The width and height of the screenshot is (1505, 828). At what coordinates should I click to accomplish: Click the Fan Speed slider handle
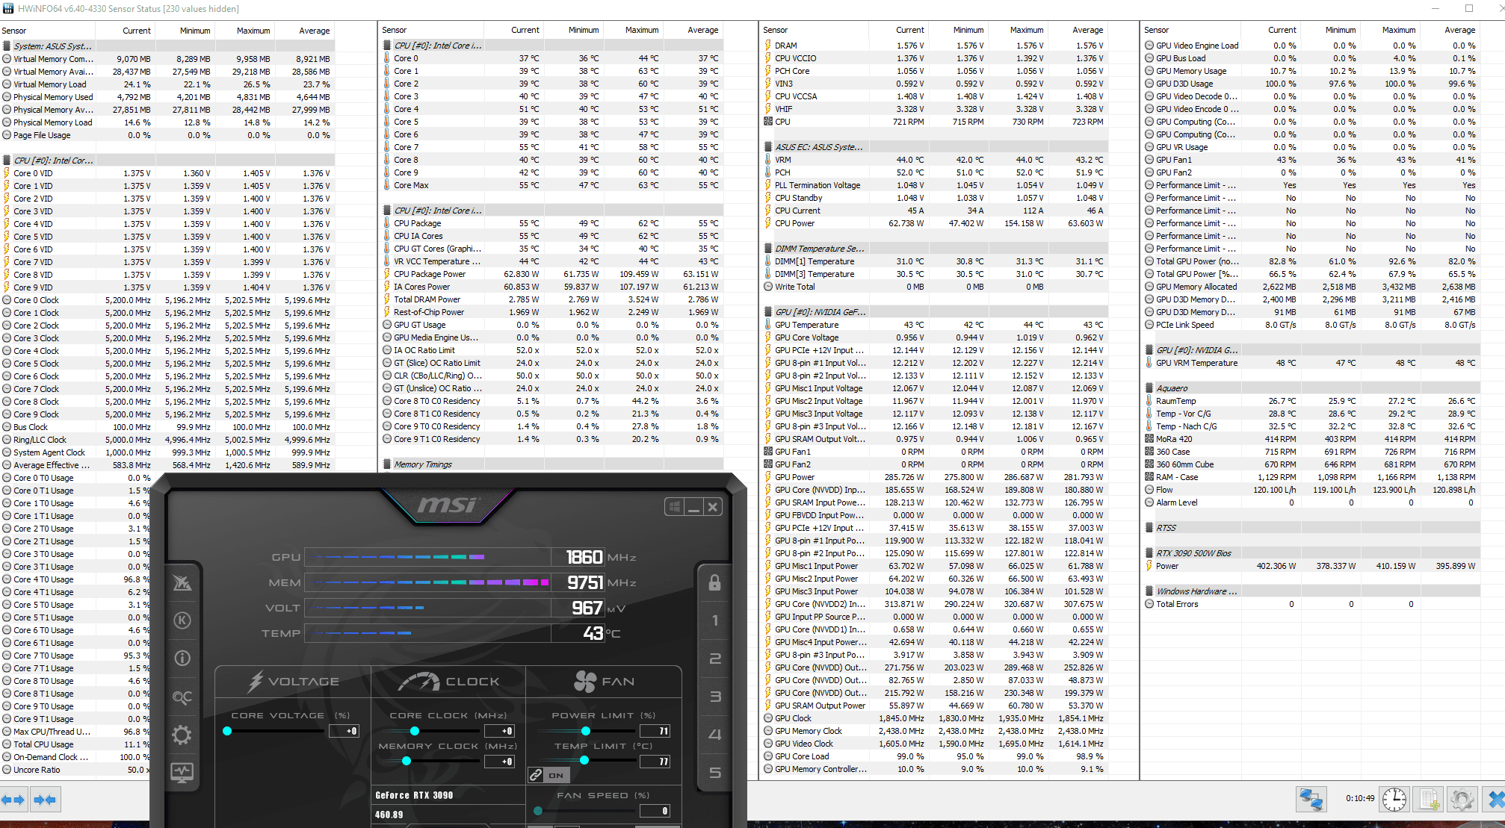point(538,811)
